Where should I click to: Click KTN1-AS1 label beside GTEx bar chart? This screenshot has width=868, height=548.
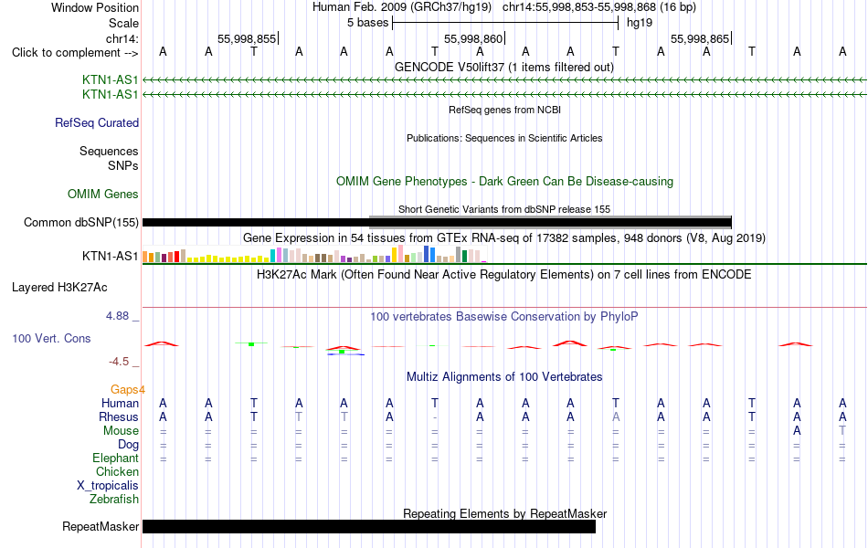coord(111,257)
